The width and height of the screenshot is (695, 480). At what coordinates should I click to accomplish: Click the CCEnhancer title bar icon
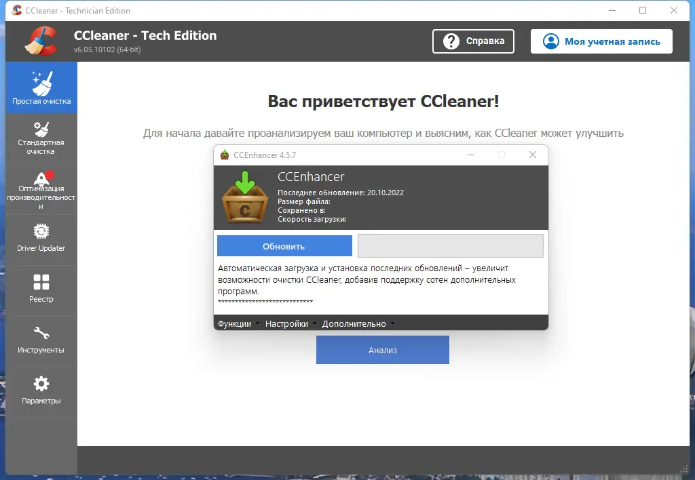[225, 155]
